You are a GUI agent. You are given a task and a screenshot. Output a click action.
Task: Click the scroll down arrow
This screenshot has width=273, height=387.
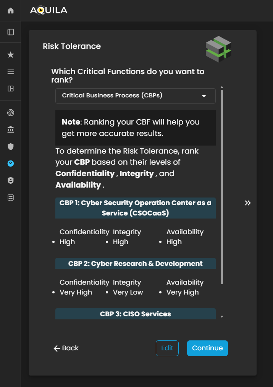[x=222, y=317]
